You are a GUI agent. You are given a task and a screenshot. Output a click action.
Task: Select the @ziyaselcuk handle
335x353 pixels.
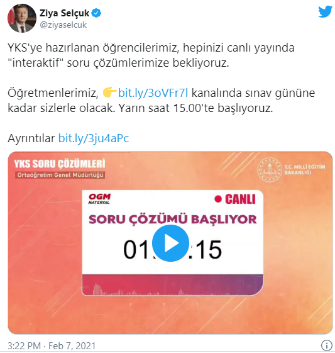tap(63, 25)
